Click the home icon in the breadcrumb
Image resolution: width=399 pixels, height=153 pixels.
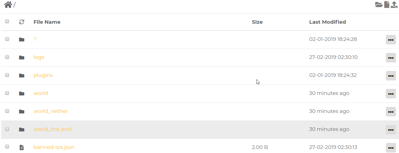8,5
